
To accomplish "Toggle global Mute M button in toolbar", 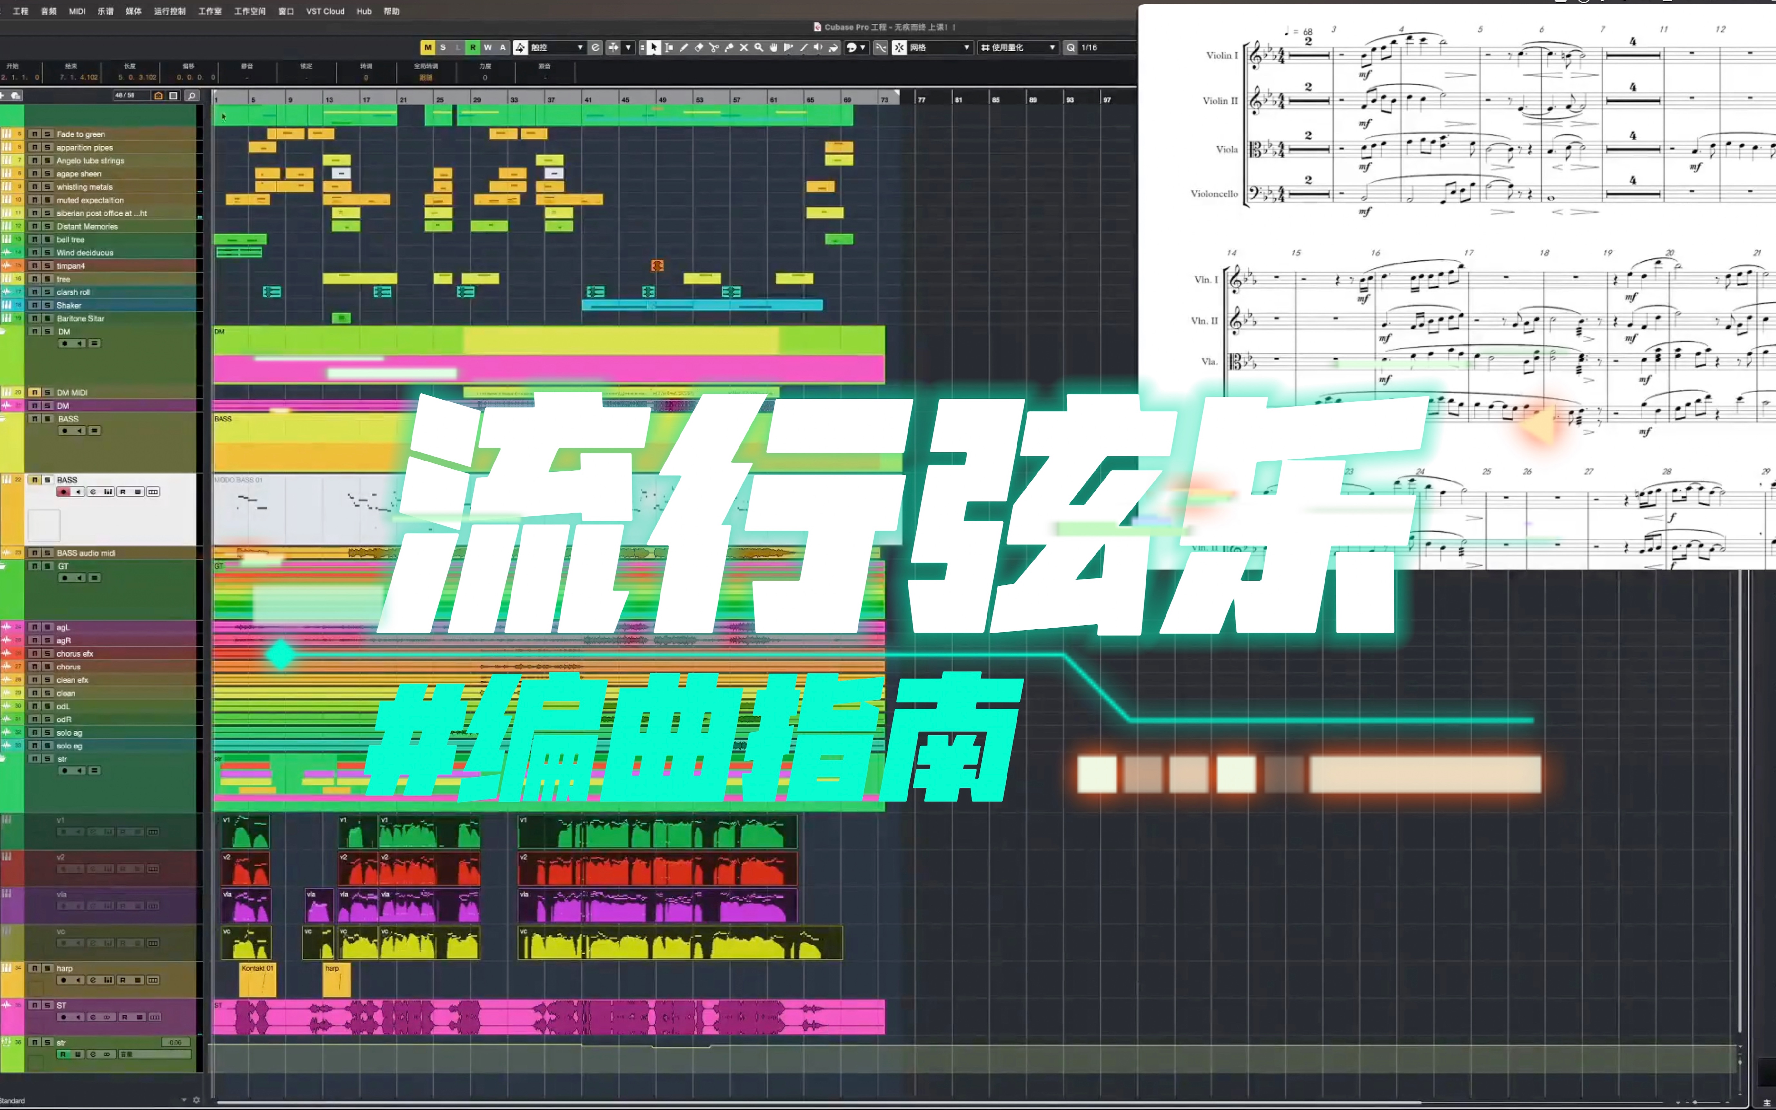I will click(x=427, y=48).
